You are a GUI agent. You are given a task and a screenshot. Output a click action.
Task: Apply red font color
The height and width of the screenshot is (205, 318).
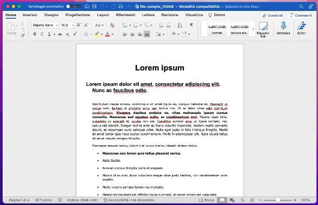click(107, 34)
